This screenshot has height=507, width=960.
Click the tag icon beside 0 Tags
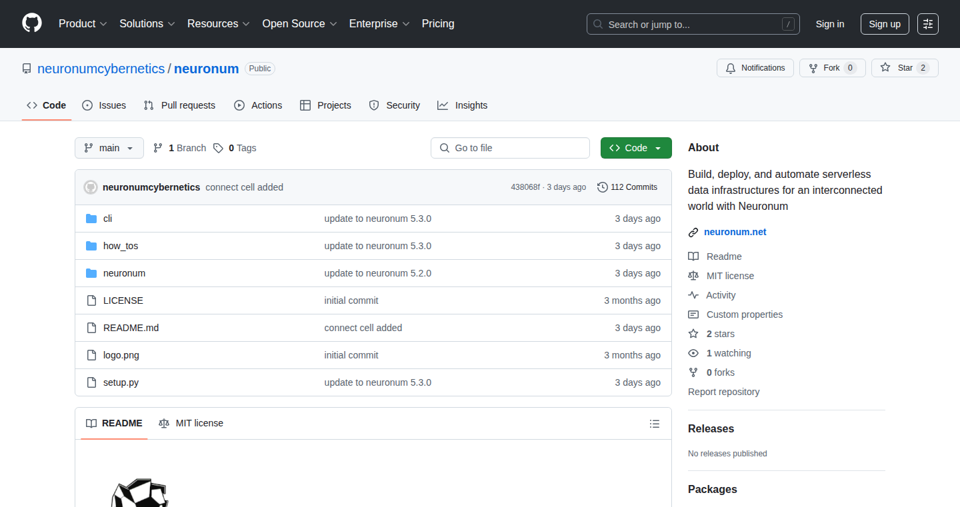point(219,148)
